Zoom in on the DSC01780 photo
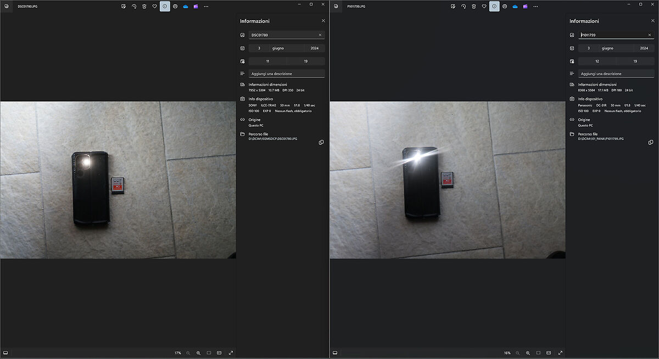Screen dimensions: 659x359 click(x=198, y=352)
